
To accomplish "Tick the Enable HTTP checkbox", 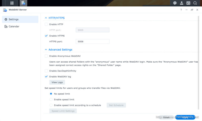I will (46, 24).
